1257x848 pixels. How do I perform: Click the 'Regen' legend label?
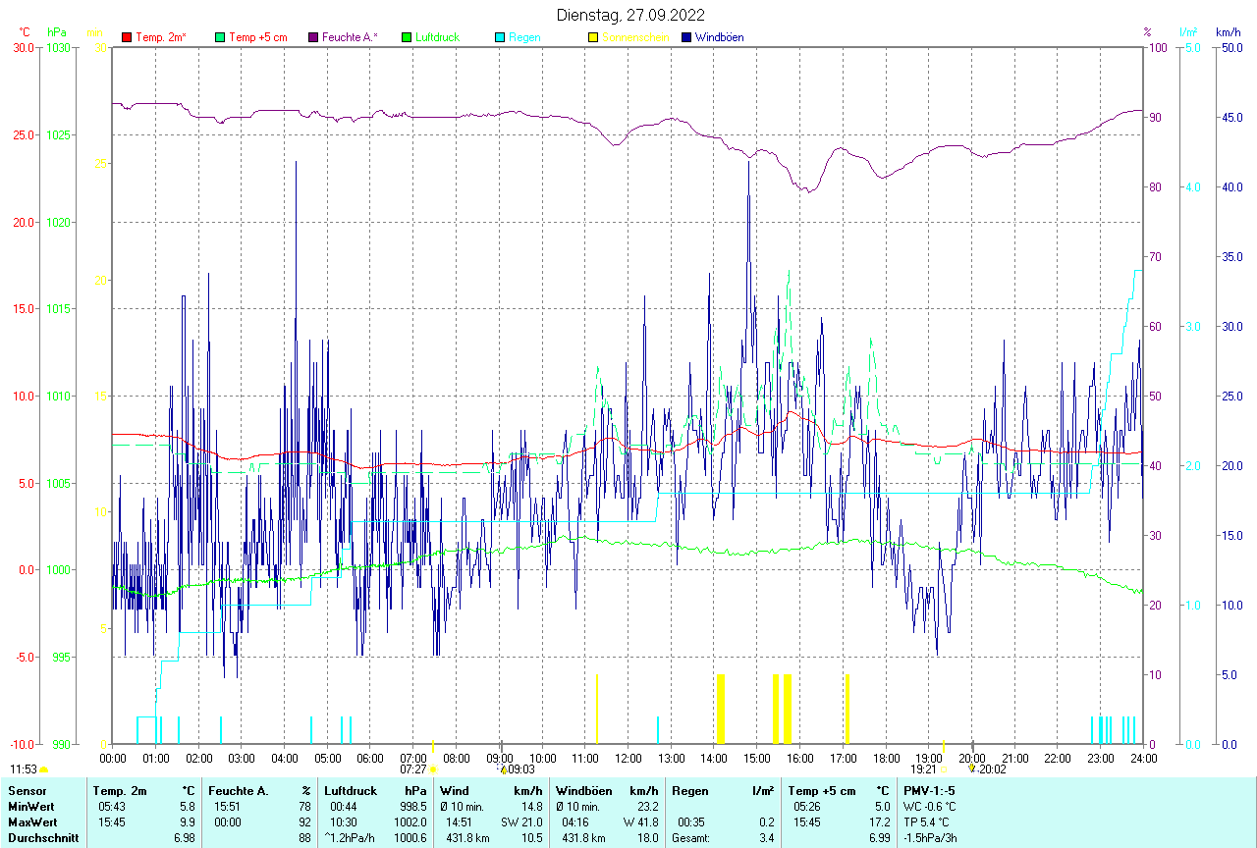[x=524, y=37]
